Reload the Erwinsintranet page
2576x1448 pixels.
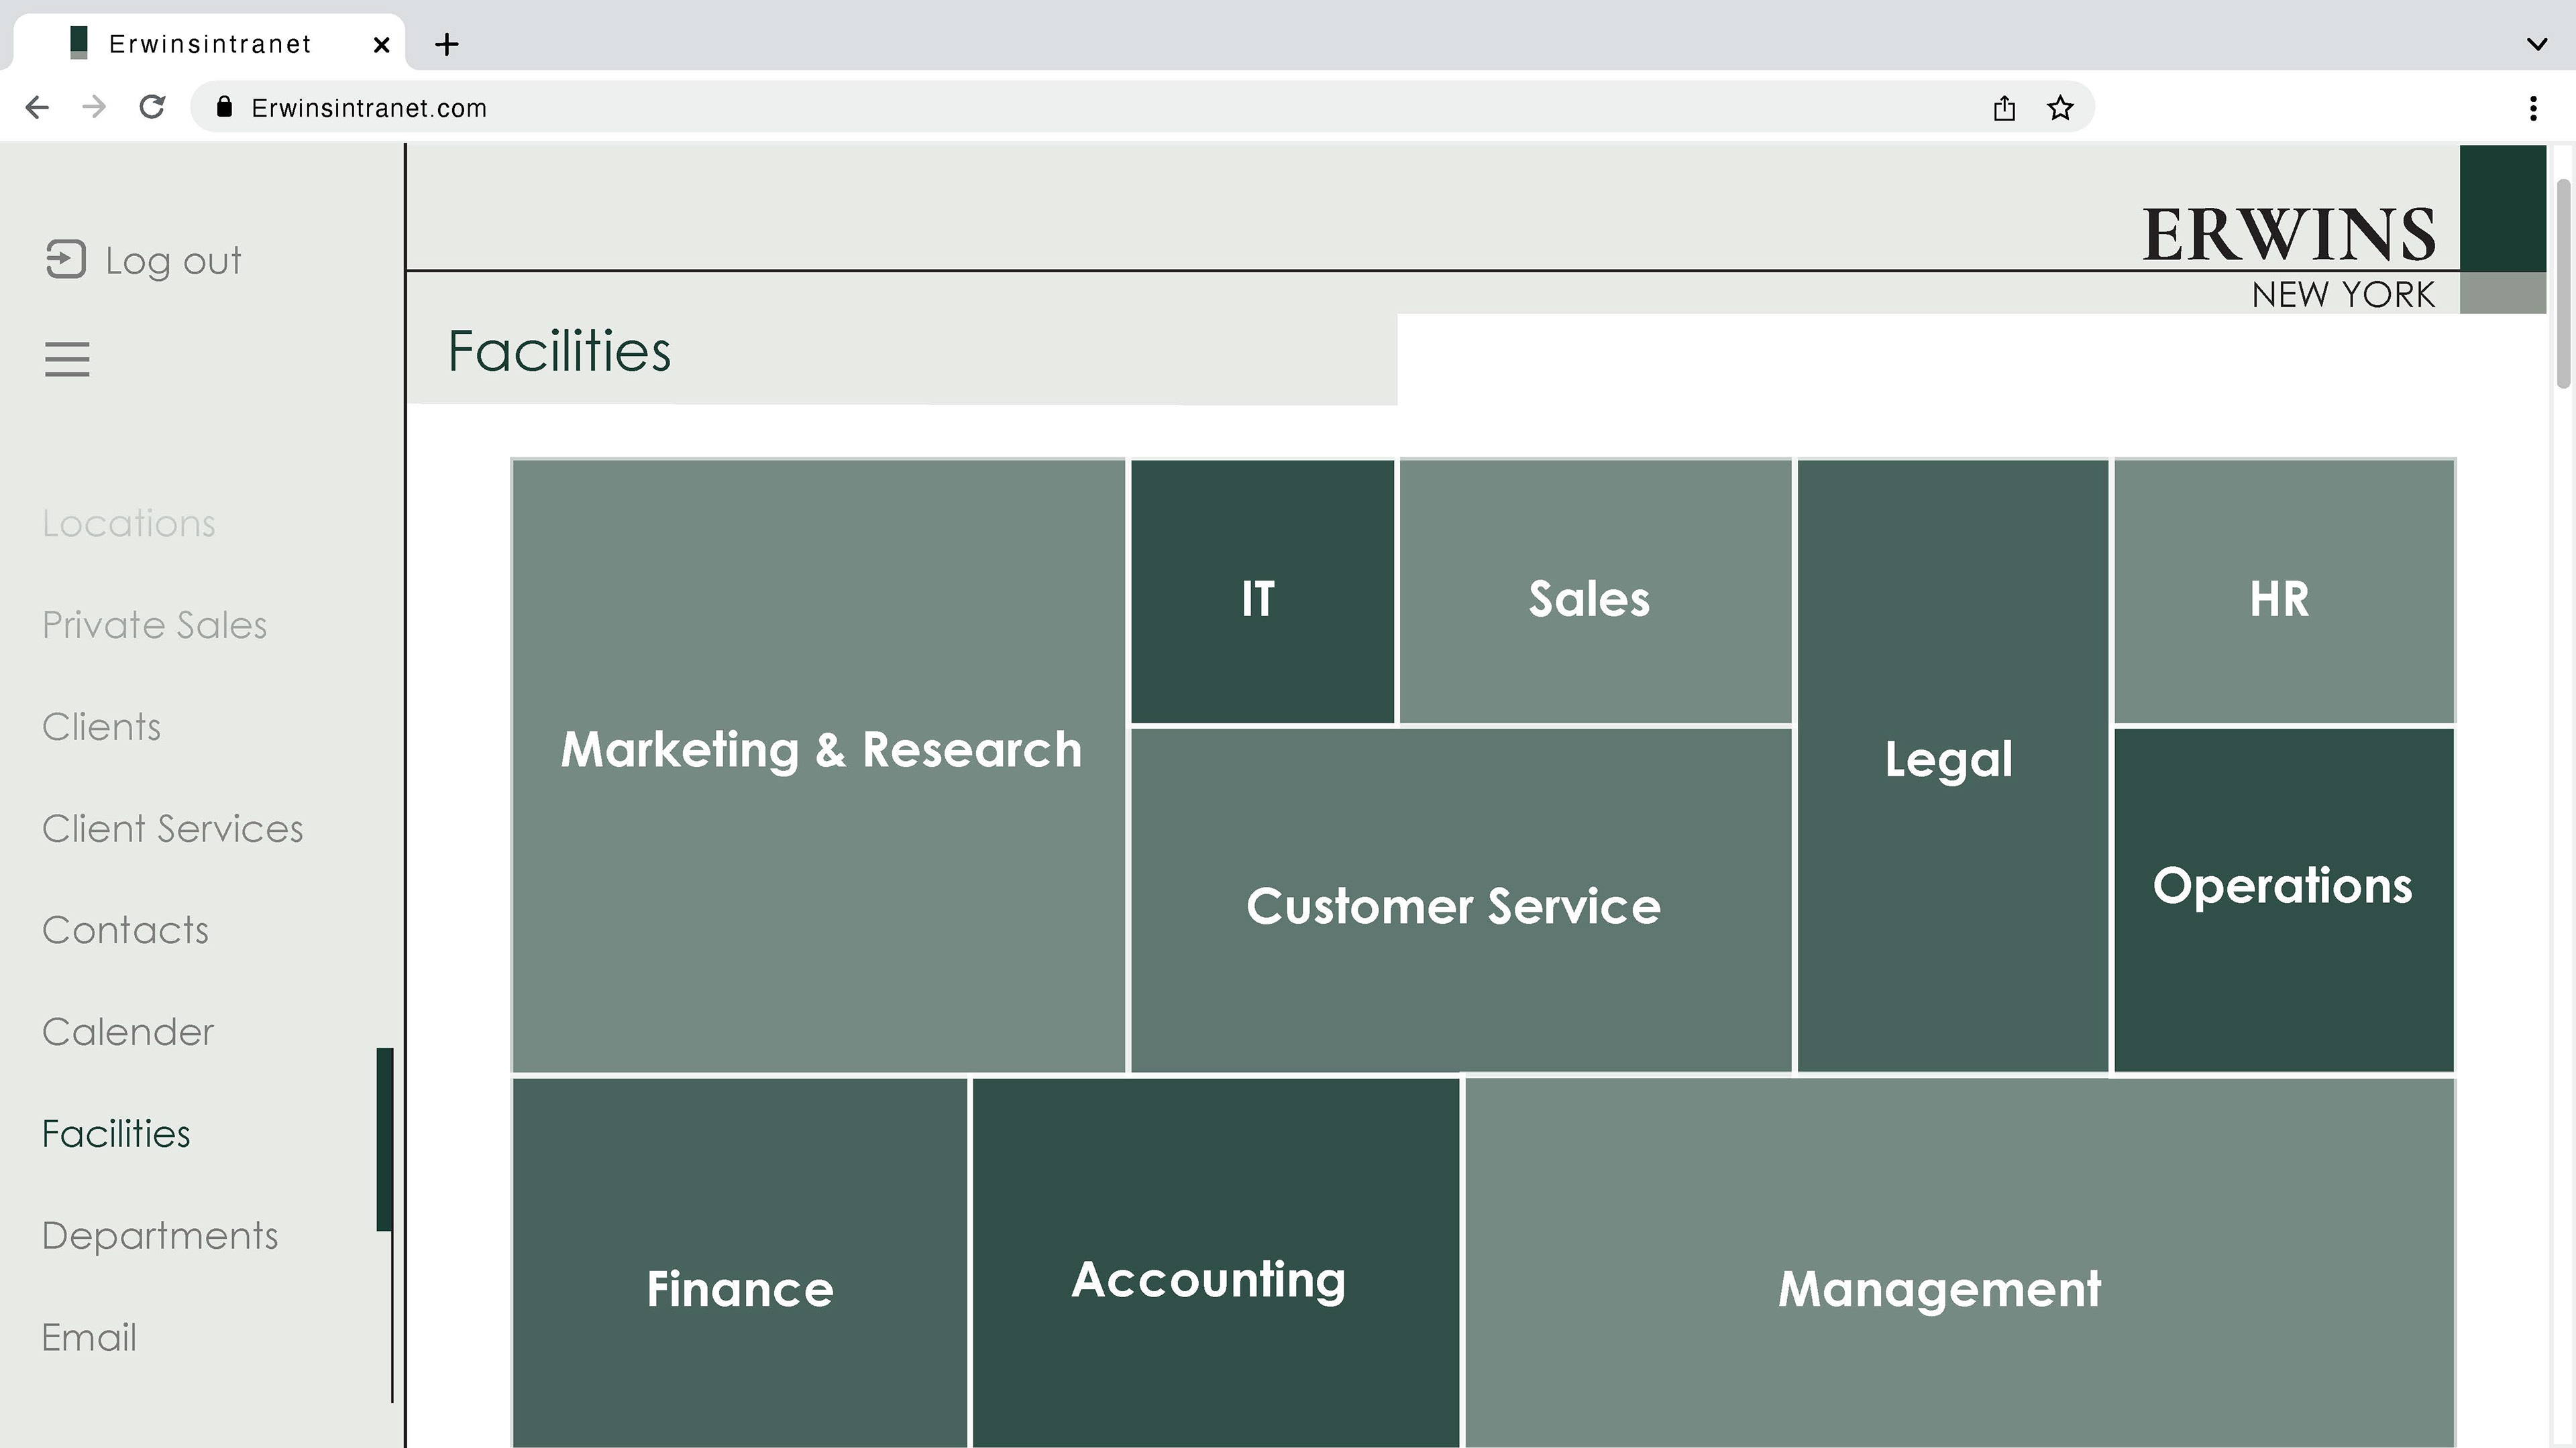click(x=152, y=107)
